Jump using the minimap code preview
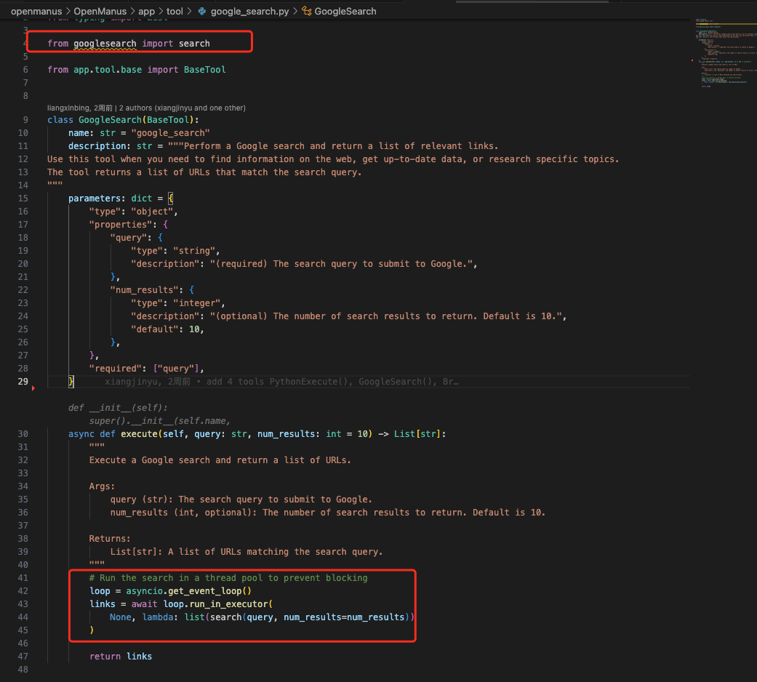Viewport: 757px width, 682px height. [x=723, y=53]
